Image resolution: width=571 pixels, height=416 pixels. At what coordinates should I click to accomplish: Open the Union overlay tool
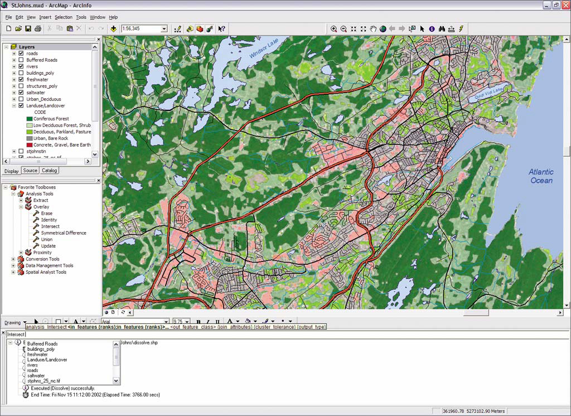coord(47,239)
